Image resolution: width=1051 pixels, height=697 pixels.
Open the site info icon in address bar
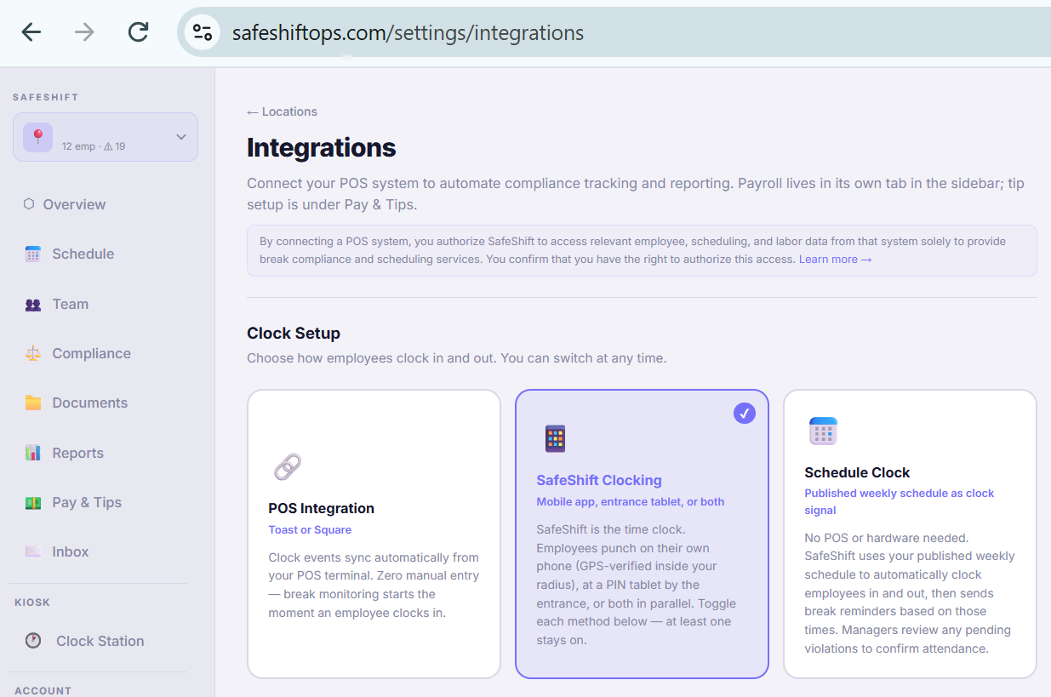(203, 32)
